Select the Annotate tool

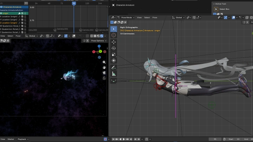tap(113, 68)
